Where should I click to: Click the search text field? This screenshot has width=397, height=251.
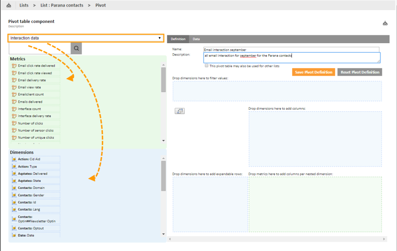coord(40,48)
